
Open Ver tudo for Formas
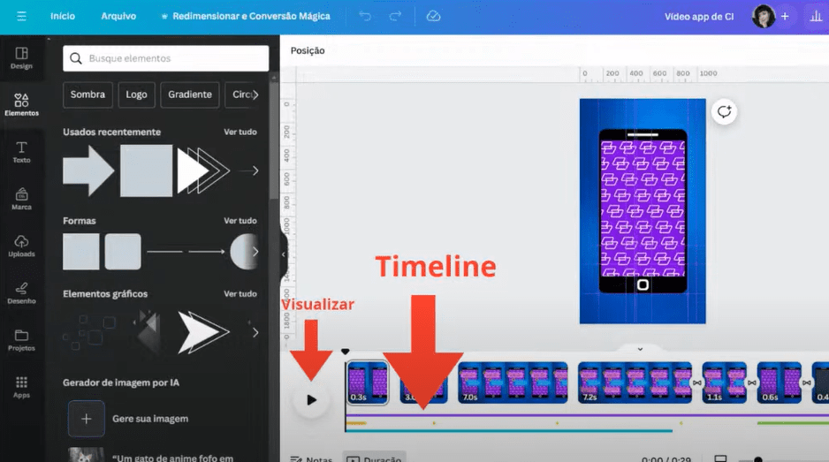click(x=240, y=221)
